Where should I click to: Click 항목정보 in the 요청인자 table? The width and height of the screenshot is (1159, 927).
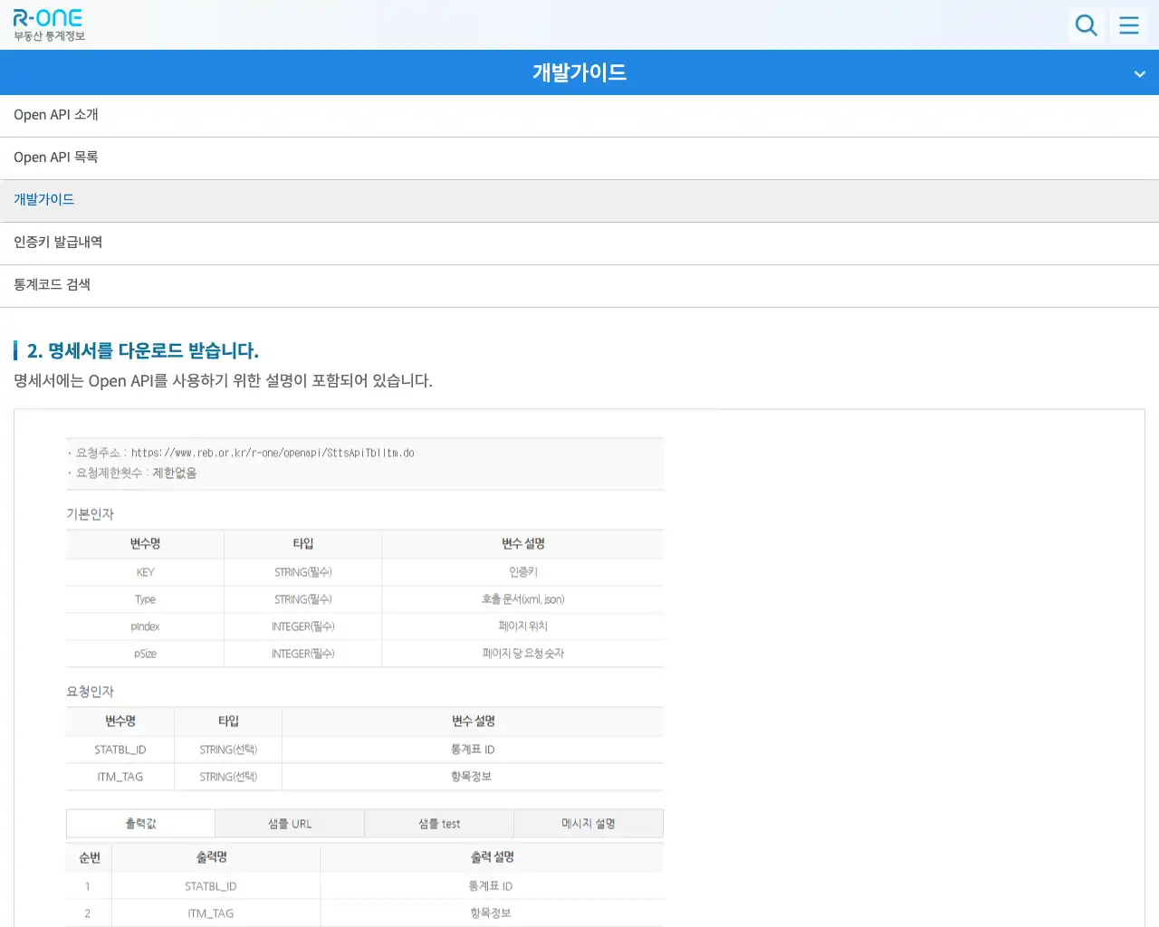[471, 777]
